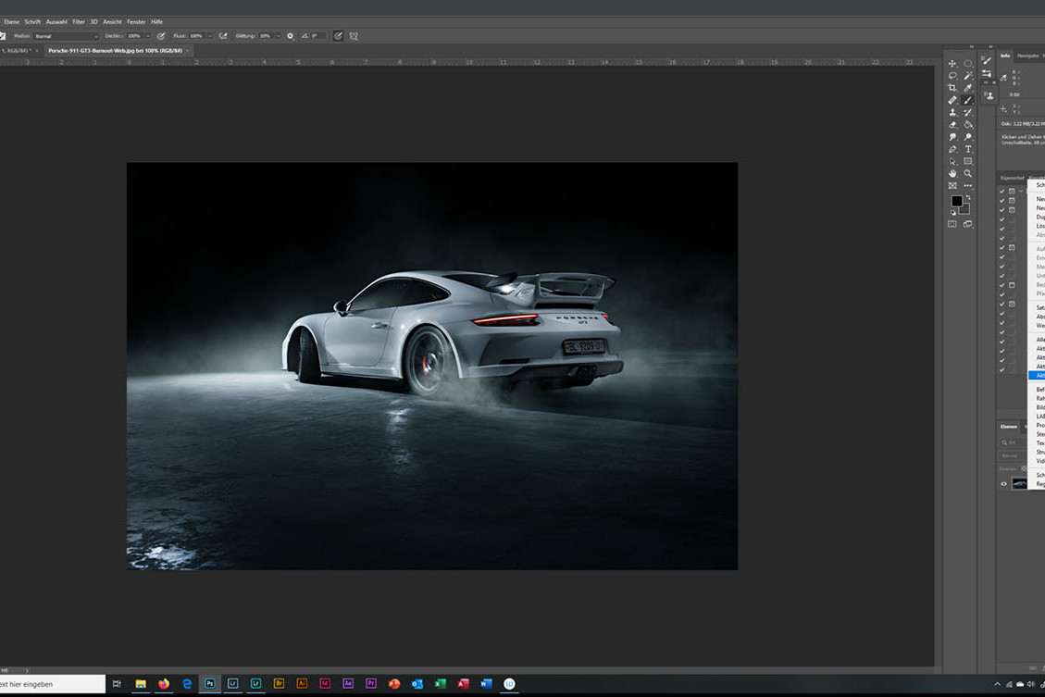1045x697 pixels.
Task: Select the Eyedropper tool in the toolbox
Action: pos(967,88)
